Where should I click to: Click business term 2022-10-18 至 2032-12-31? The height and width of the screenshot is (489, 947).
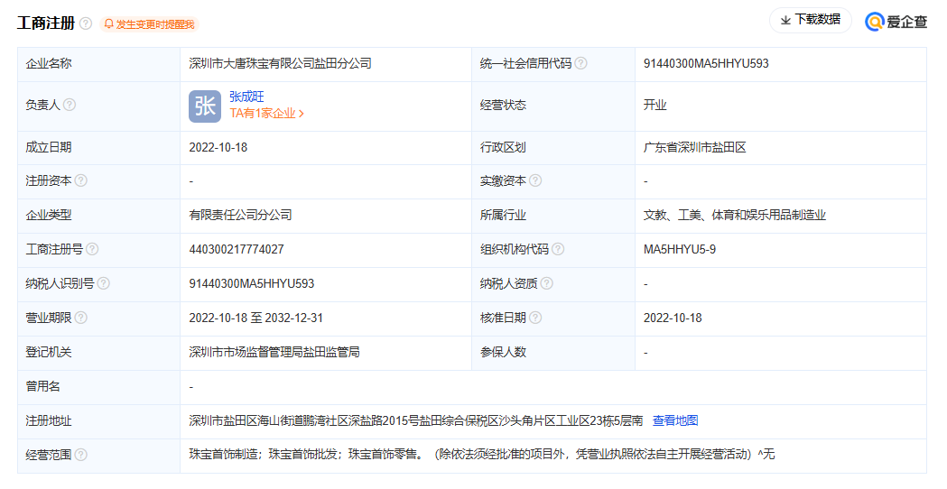[256, 318]
